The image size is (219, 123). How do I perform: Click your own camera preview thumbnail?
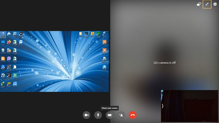[190, 106]
